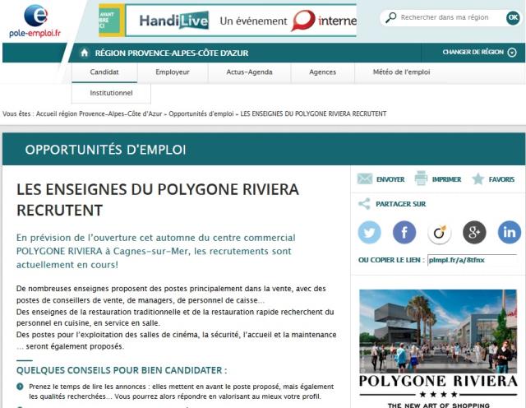The width and height of the screenshot is (526, 408).
Task: Open the Actus-Agenda tab
Action: (x=249, y=72)
